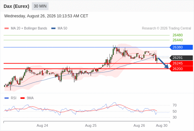Screen dimensions: 194x131
Task: Click the Aug 26 date marker
Action: [x=139, y=125]
